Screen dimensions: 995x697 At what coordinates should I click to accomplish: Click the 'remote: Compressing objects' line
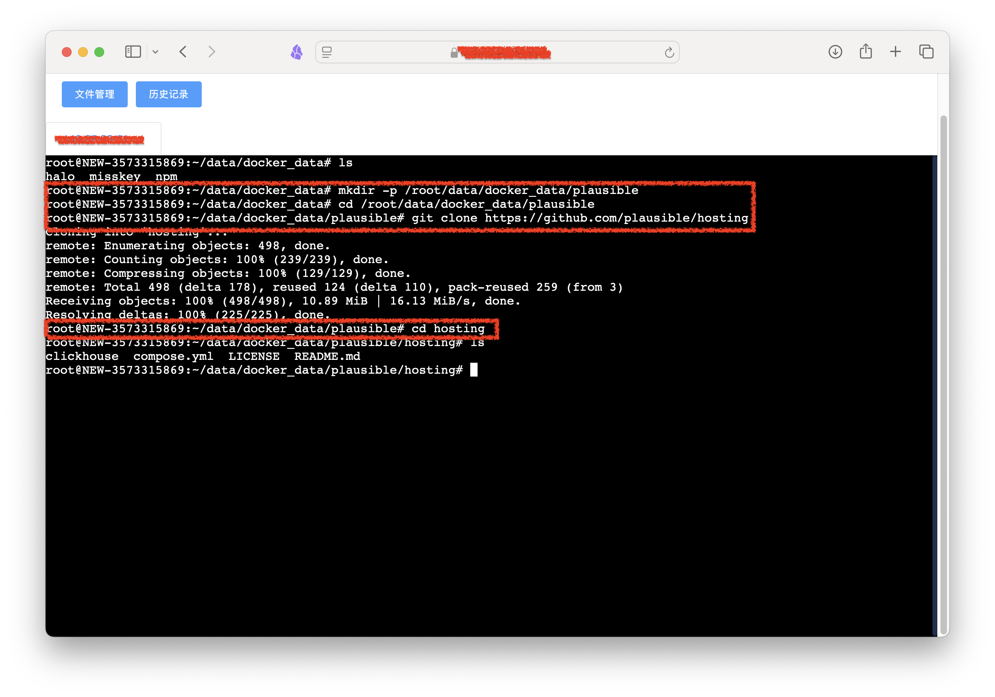[228, 273]
